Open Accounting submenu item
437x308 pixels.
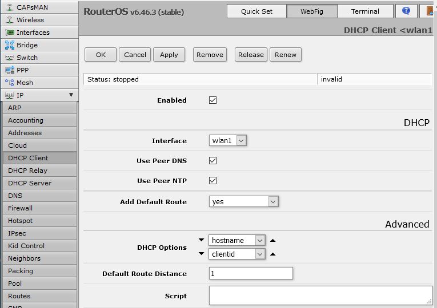point(40,120)
